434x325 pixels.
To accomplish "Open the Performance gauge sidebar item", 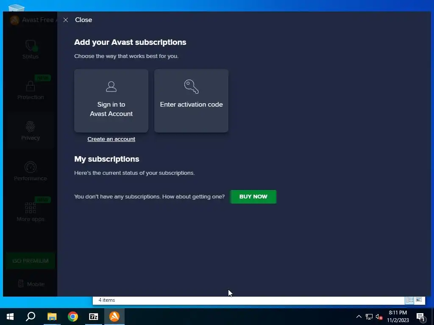I will tap(31, 171).
